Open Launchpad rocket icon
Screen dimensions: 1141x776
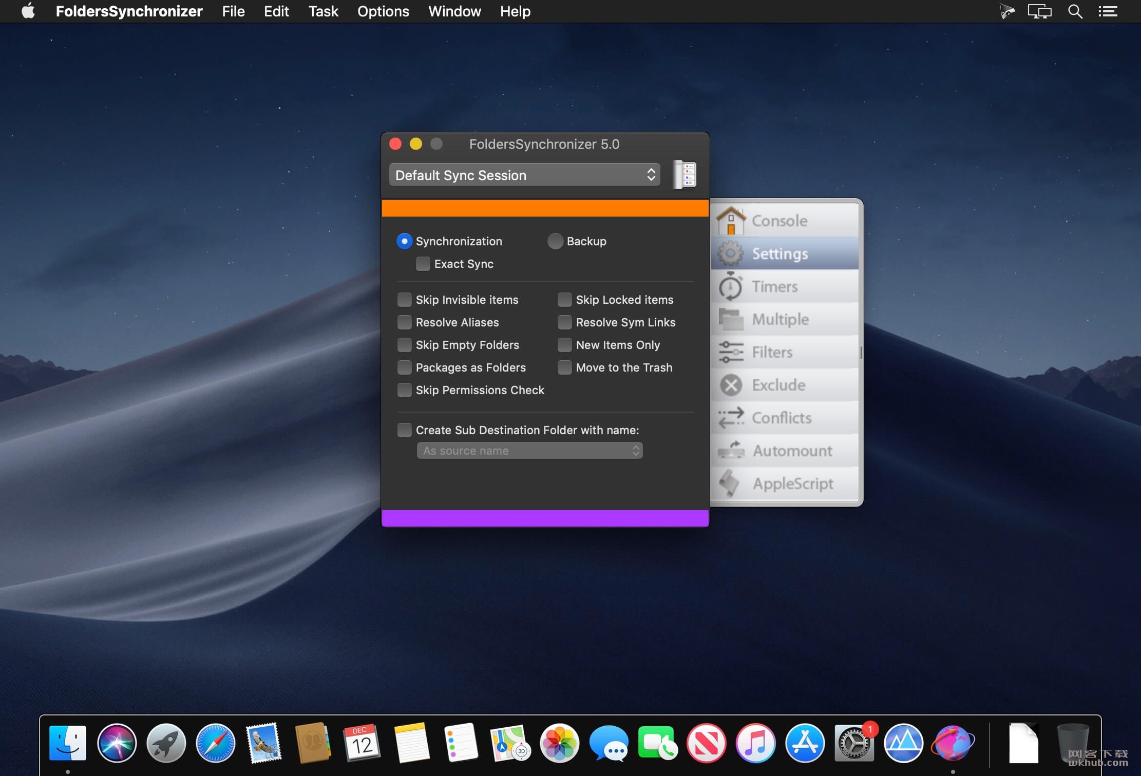(x=166, y=743)
